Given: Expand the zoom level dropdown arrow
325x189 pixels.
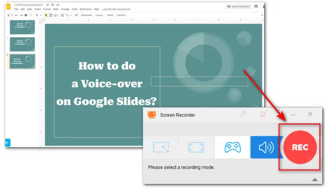Looking at the screenshot, I should click(41, 15).
